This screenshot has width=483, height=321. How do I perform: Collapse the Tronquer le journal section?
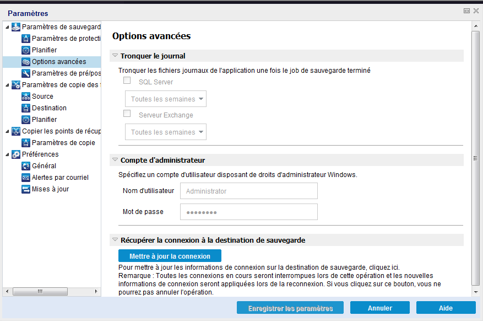click(115, 55)
